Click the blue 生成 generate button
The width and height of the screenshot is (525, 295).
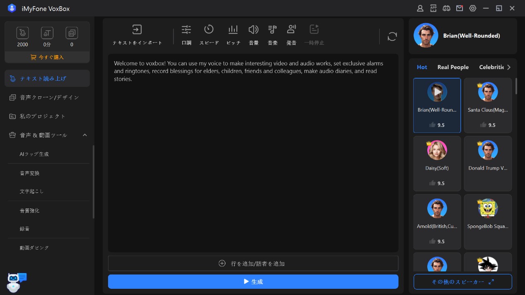(253, 282)
